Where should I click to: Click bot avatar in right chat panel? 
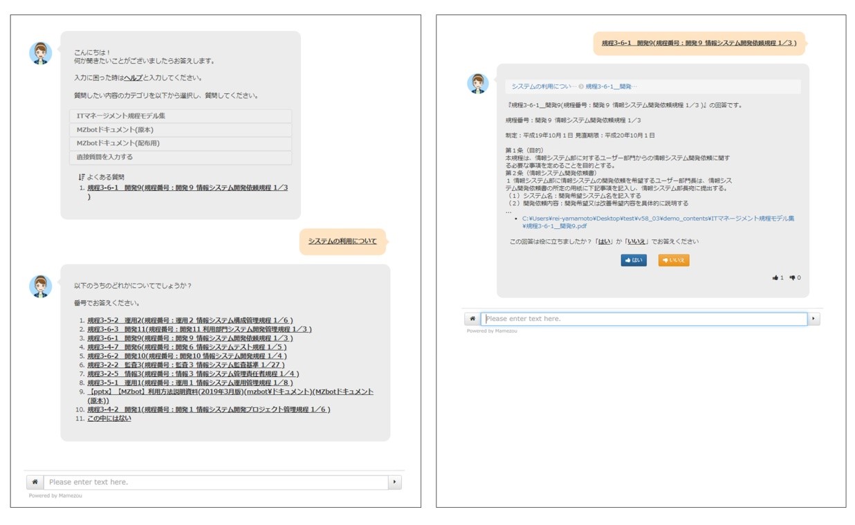478,84
